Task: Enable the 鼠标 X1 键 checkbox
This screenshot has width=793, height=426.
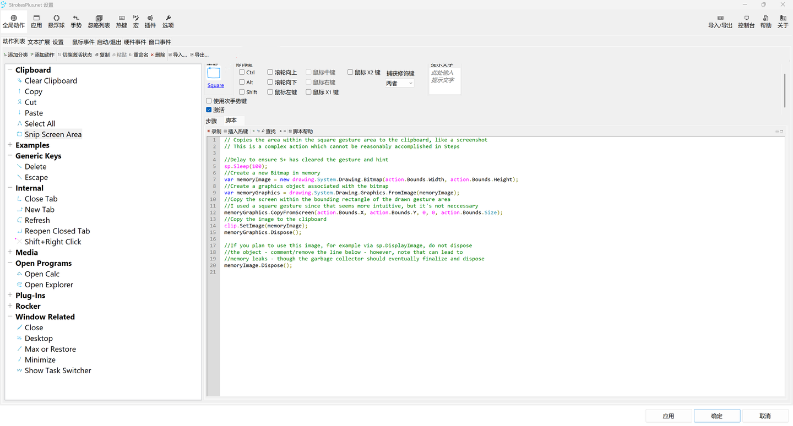Action: [308, 92]
